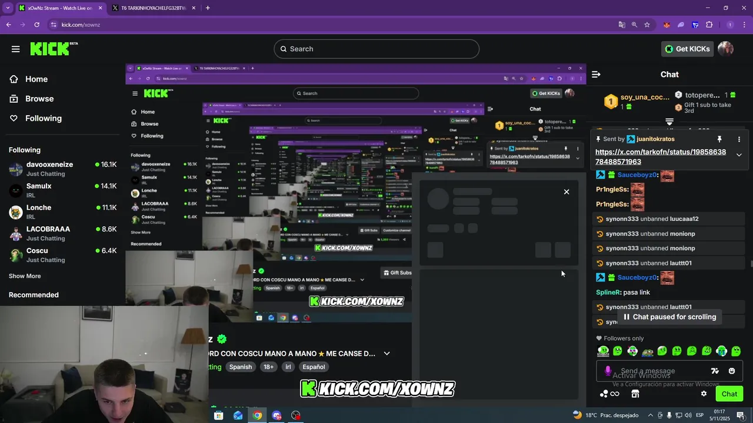The image size is (753, 423).
Task: Open pinned message three-dot options
Action: 739,139
